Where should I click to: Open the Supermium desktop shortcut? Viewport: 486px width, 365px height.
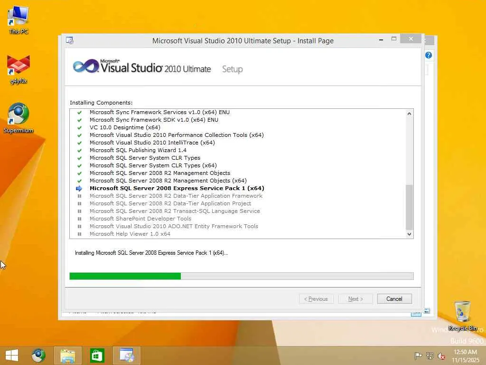click(19, 118)
